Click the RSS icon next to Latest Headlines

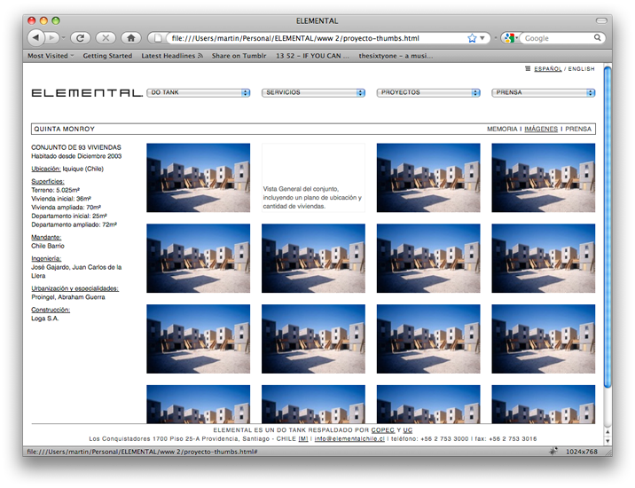pos(200,56)
